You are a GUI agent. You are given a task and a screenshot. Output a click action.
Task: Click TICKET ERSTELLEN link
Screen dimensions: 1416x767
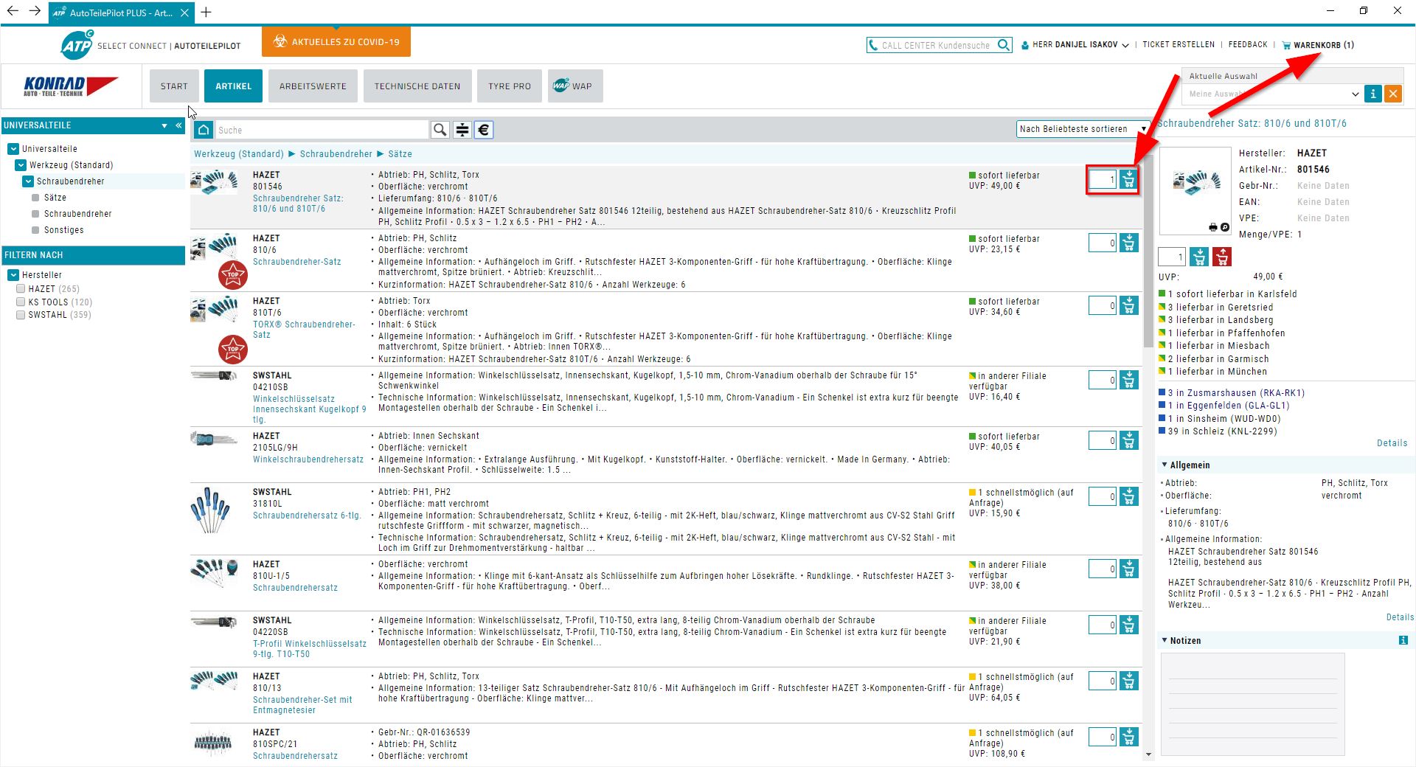point(1179,45)
